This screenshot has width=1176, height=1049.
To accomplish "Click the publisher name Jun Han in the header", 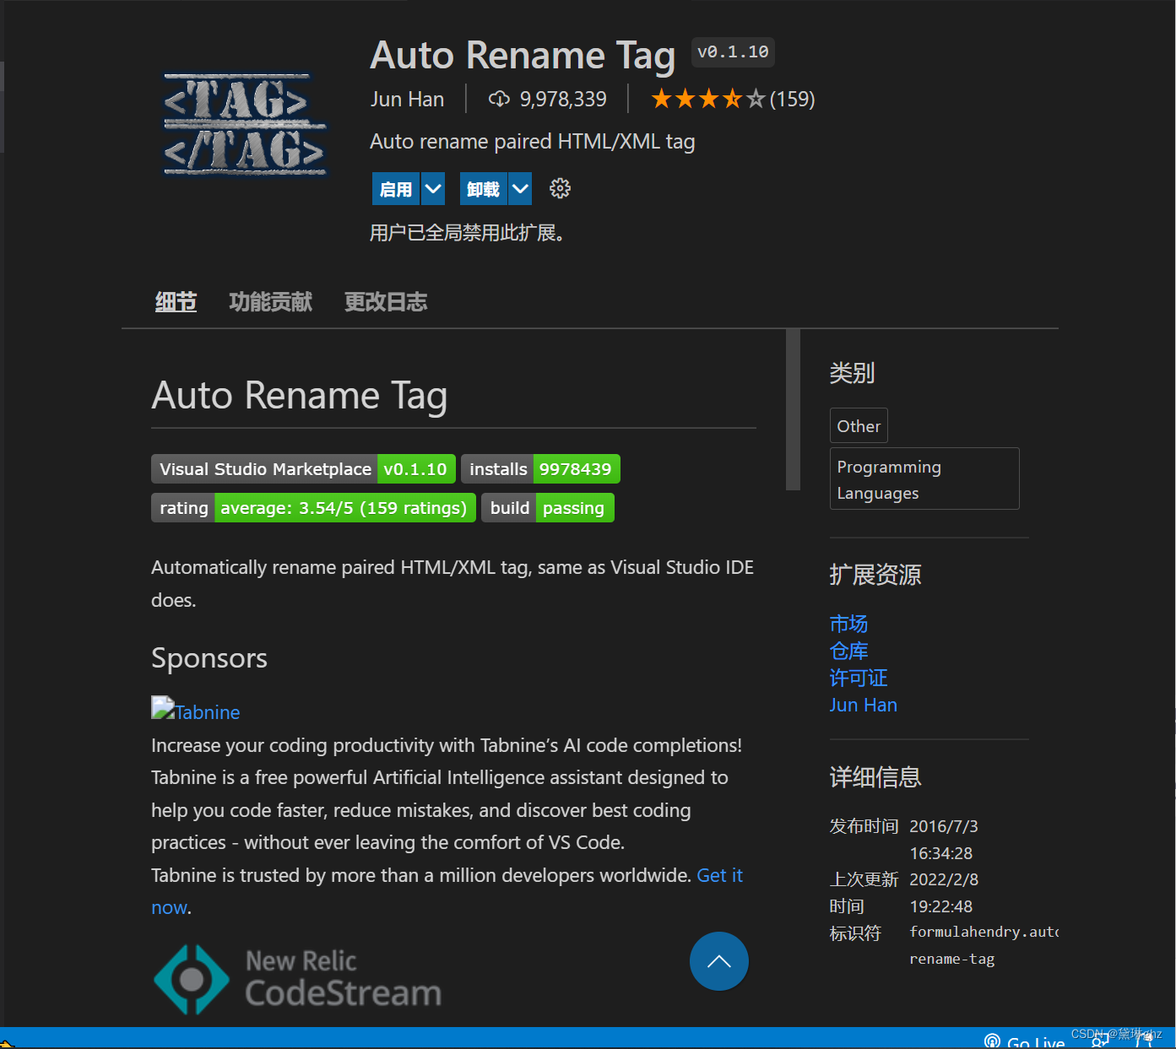I will point(407,100).
